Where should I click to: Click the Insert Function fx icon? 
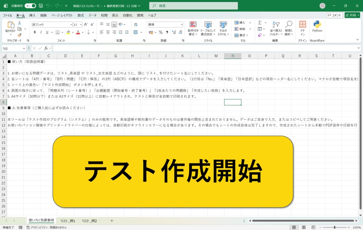click(x=46, y=48)
